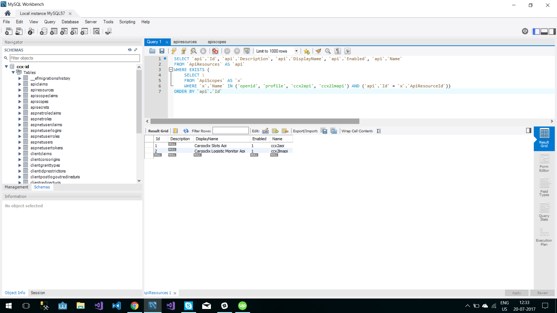Screen dimensions: 557x313
Task: Switch to Management navigator tab
Action: coord(17,187)
